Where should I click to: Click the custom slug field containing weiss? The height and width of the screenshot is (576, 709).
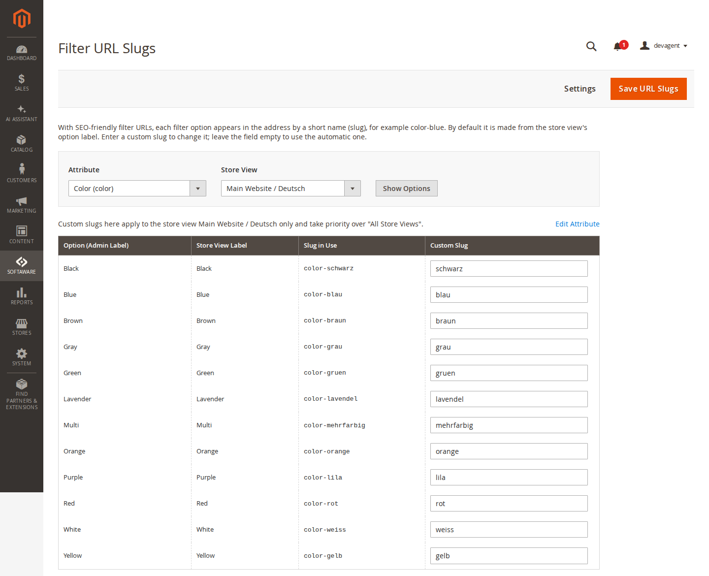coord(509,530)
